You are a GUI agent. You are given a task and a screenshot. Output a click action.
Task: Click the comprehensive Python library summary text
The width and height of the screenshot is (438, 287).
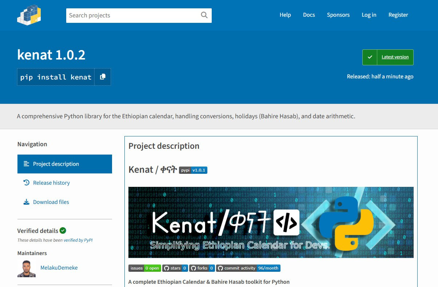186,116
